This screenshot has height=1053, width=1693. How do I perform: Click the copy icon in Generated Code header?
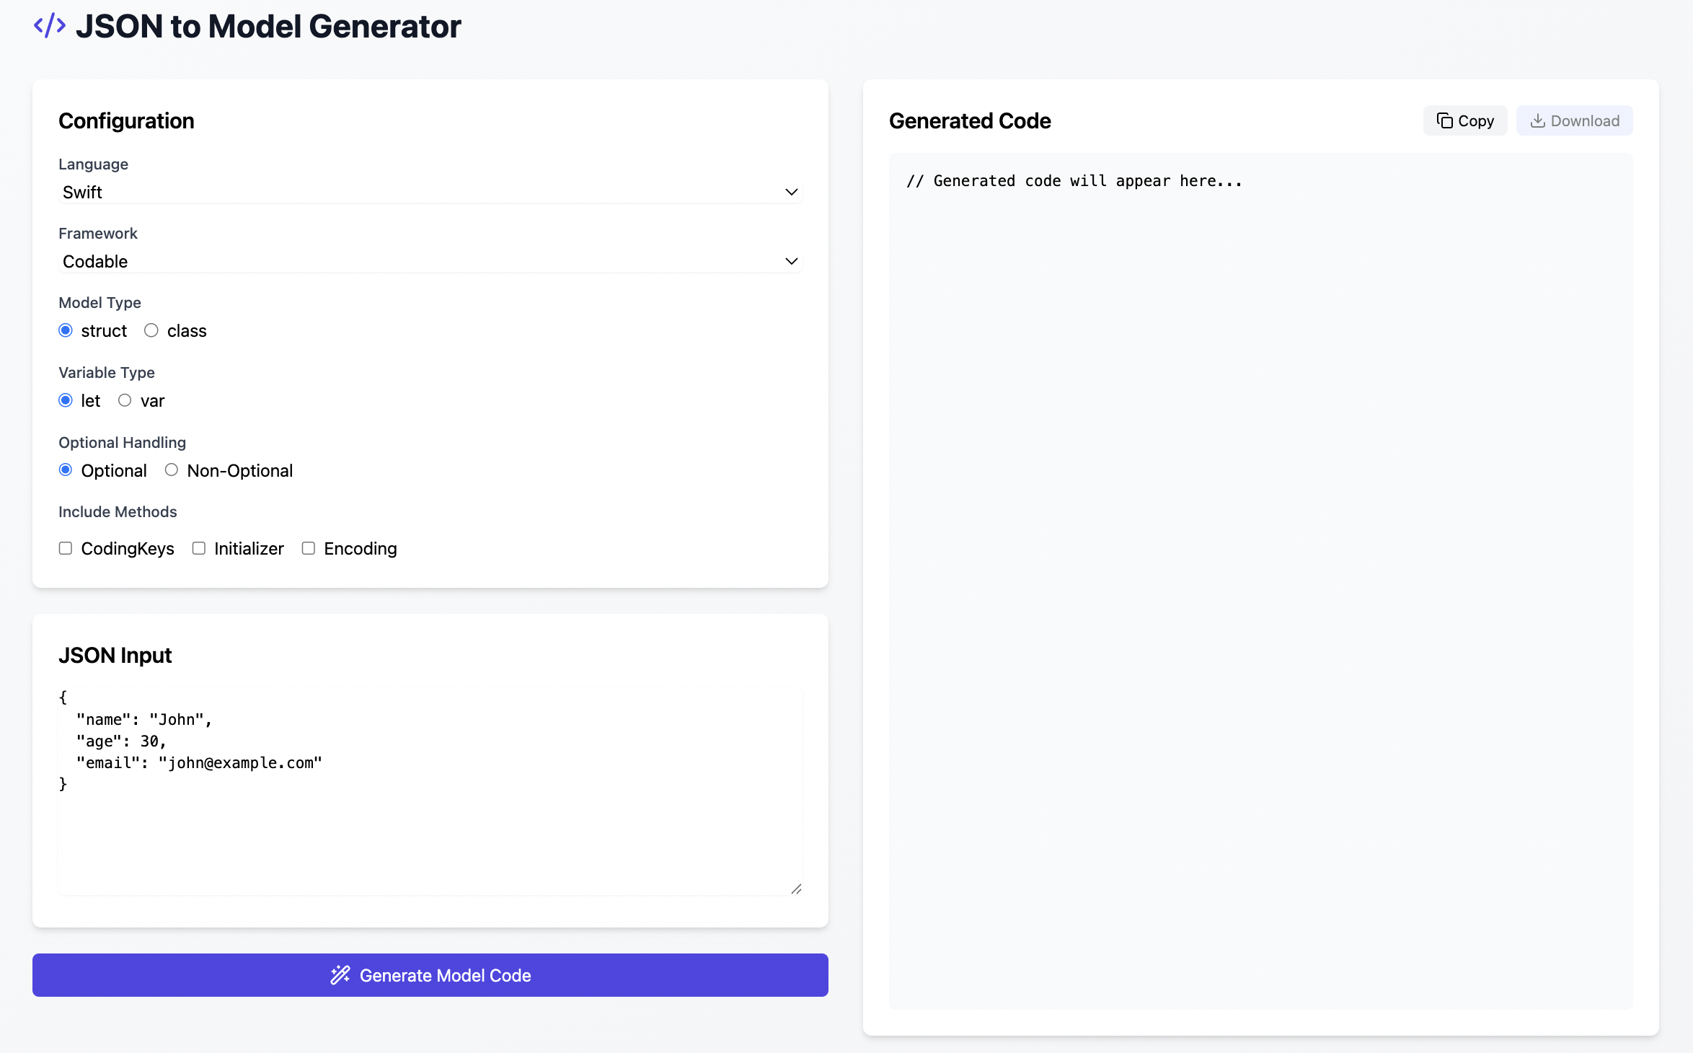(x=1444, y=120)
